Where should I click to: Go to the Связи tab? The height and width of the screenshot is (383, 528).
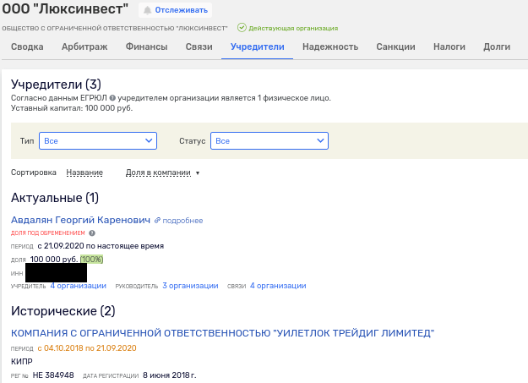[x=199, y=47]
